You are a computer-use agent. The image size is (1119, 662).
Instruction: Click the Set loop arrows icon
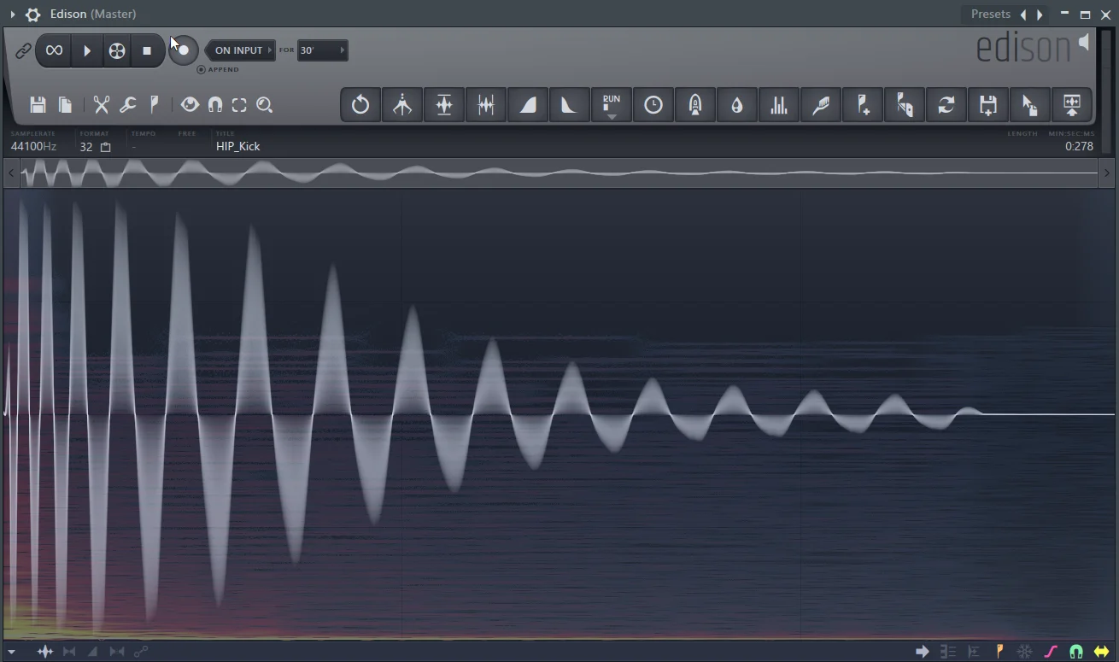pos(946,105)
